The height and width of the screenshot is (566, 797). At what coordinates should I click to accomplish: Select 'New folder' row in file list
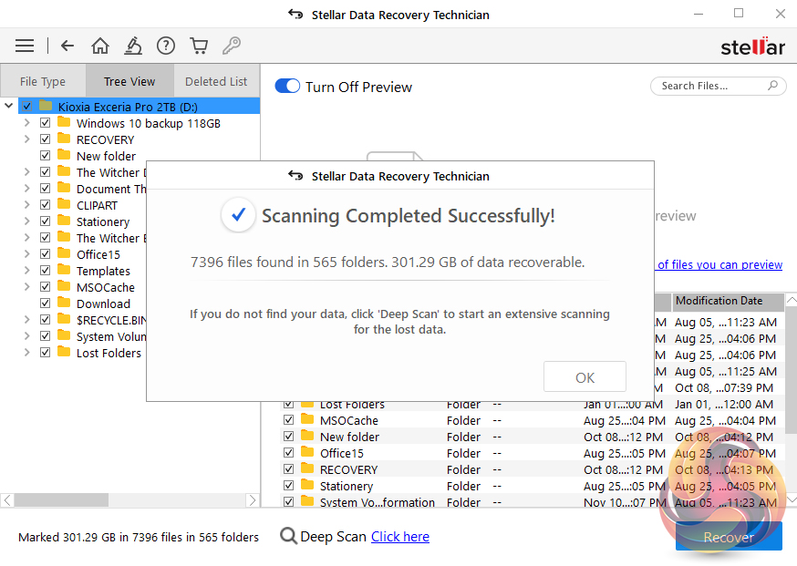531,437
